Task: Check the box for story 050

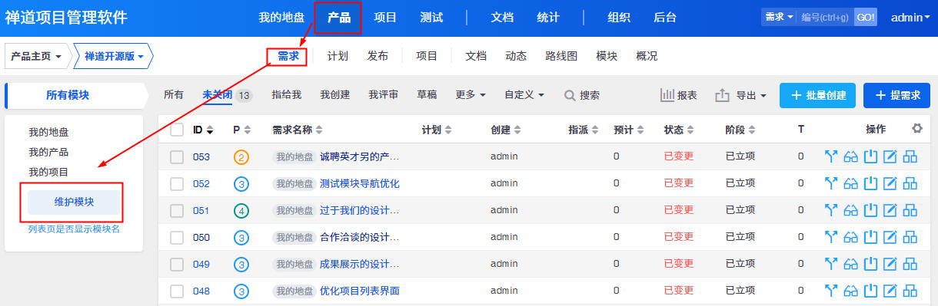Action: (x=177, y=238)
